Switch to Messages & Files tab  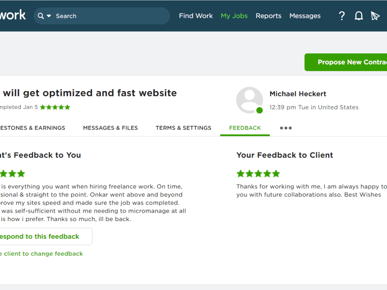click(x=110, y=128)
